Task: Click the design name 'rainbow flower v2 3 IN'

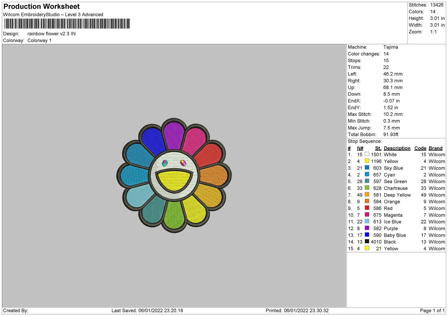Action: (x=51, y=34)
